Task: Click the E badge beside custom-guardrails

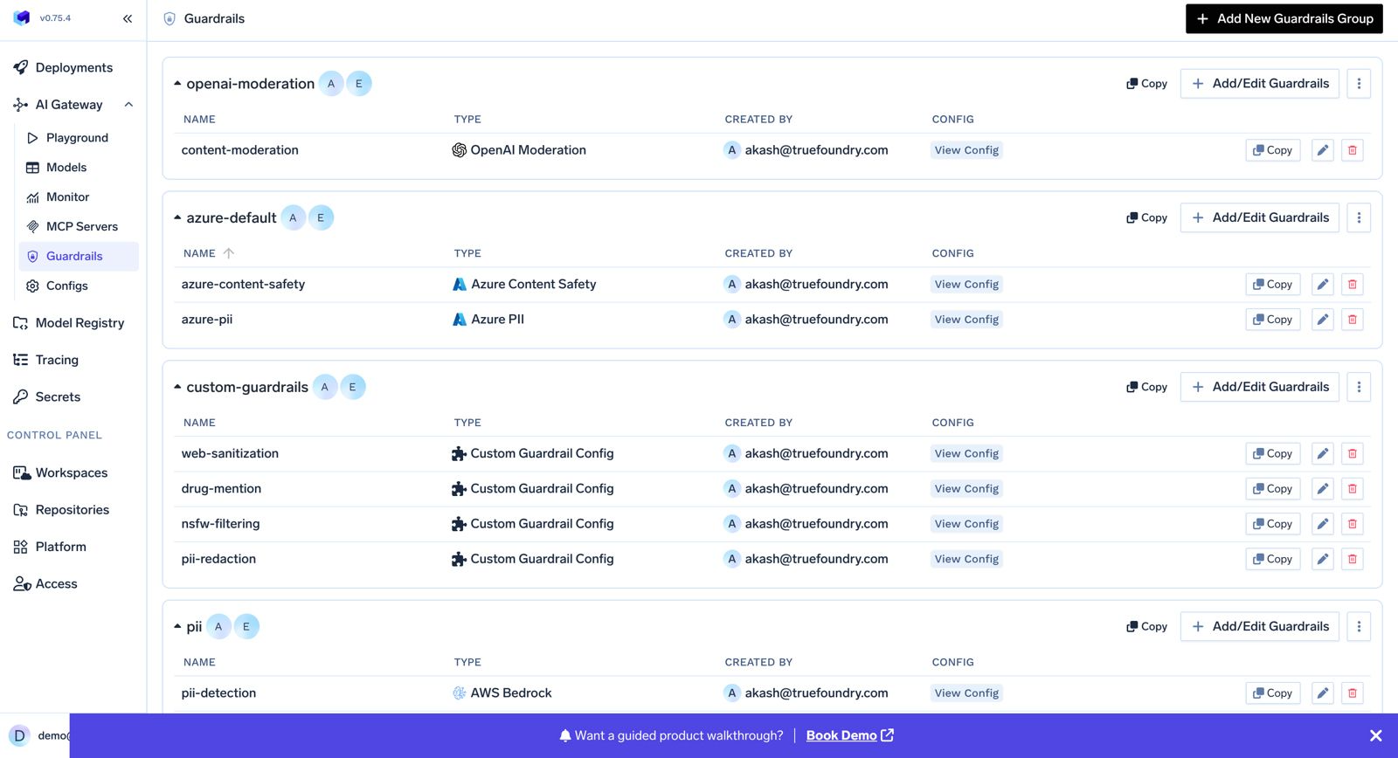Action: click(x=352, y=387)
